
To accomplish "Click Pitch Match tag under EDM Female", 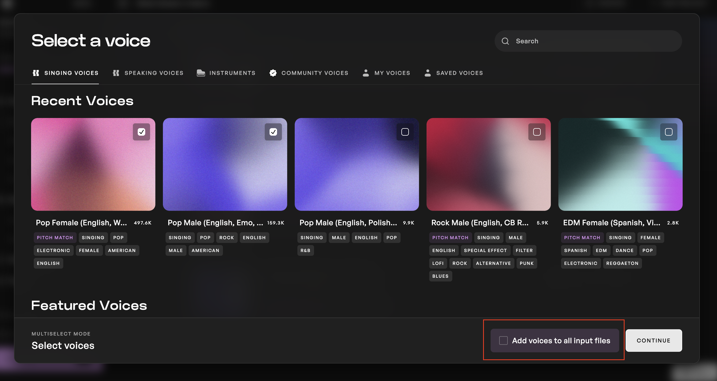I will click(x=582, y=238).
